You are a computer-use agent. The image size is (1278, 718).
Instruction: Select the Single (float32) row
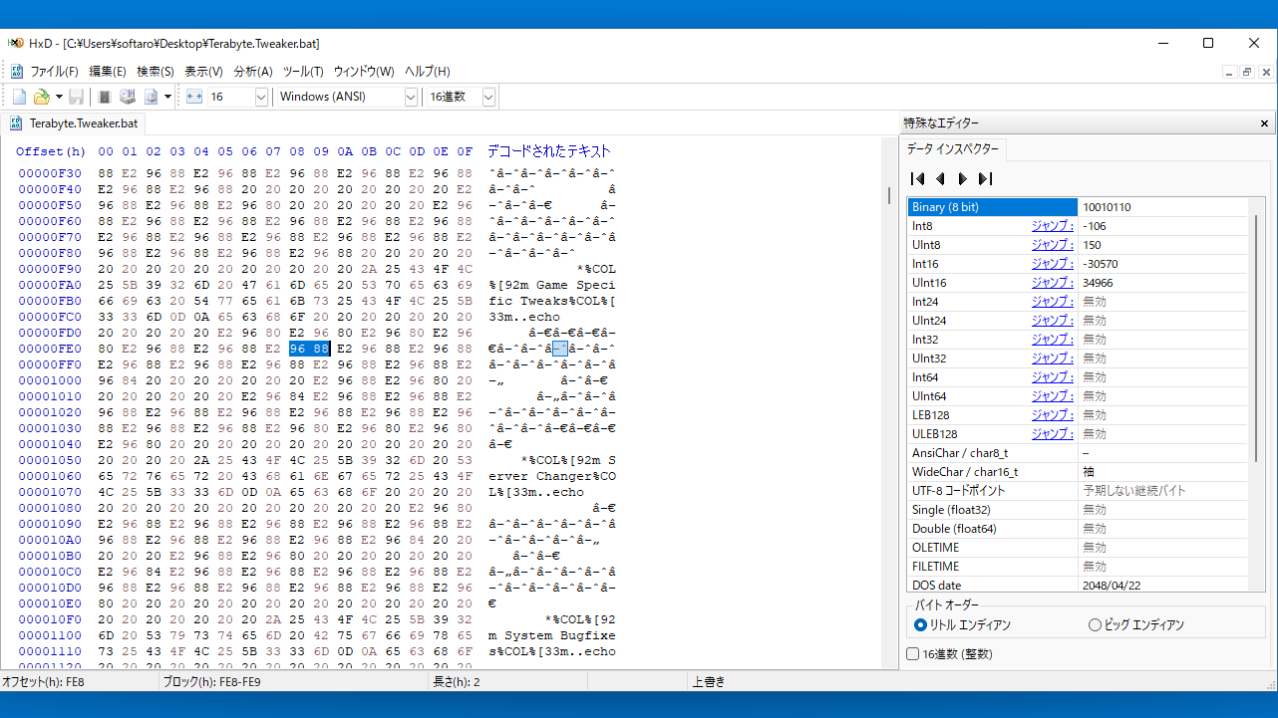tap(1077, 510)
